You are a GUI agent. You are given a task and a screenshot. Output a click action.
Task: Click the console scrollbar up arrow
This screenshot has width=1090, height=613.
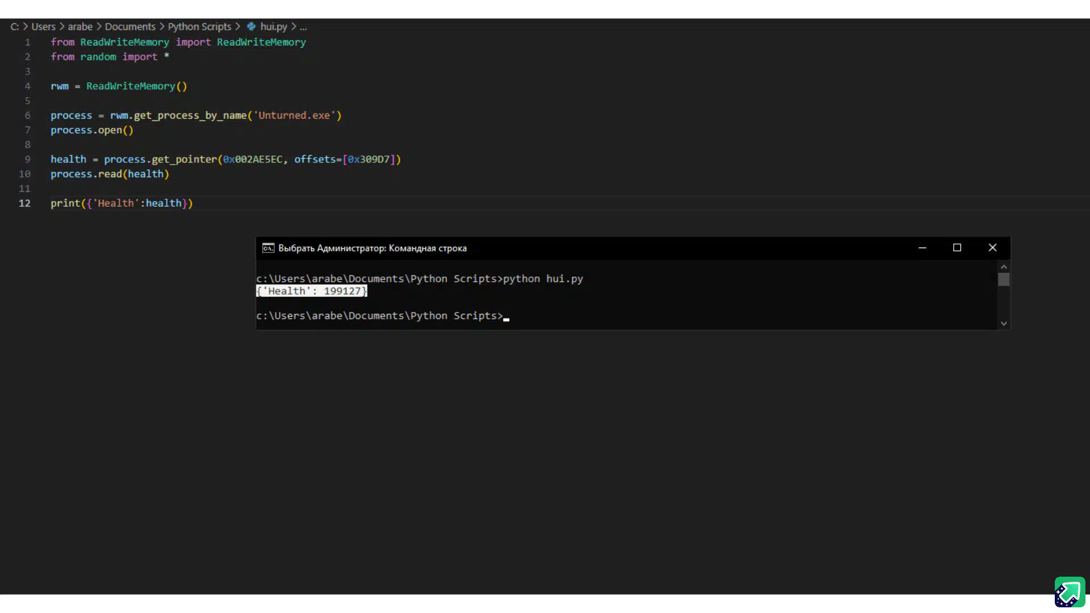pyautogui.click(x=1004, y=267)
